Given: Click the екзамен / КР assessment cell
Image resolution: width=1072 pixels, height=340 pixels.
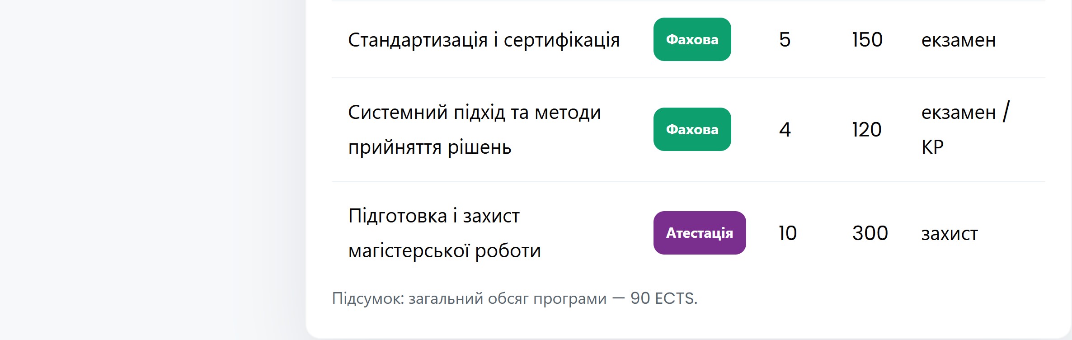Looking at the screenshot, I should pos(964,130).
